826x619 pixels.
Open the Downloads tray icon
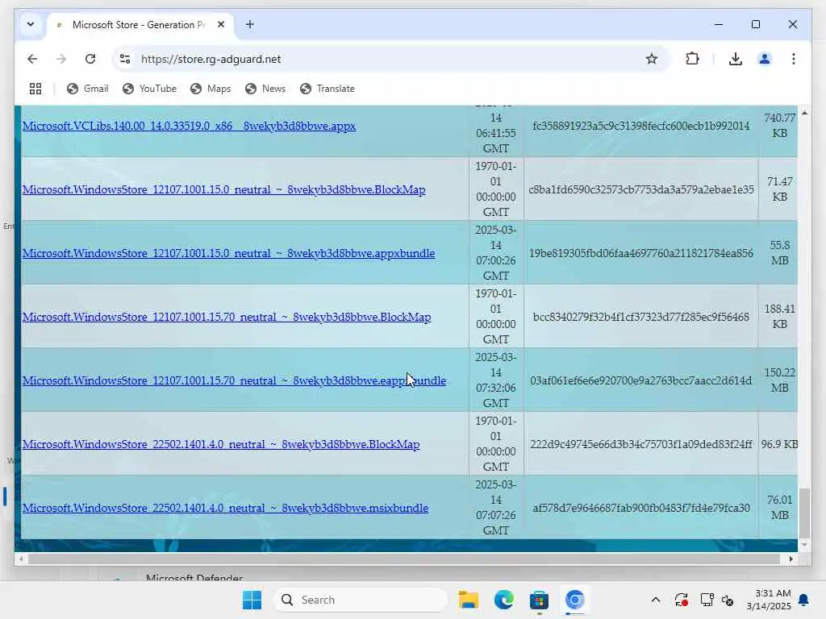[x=736, y=59]
